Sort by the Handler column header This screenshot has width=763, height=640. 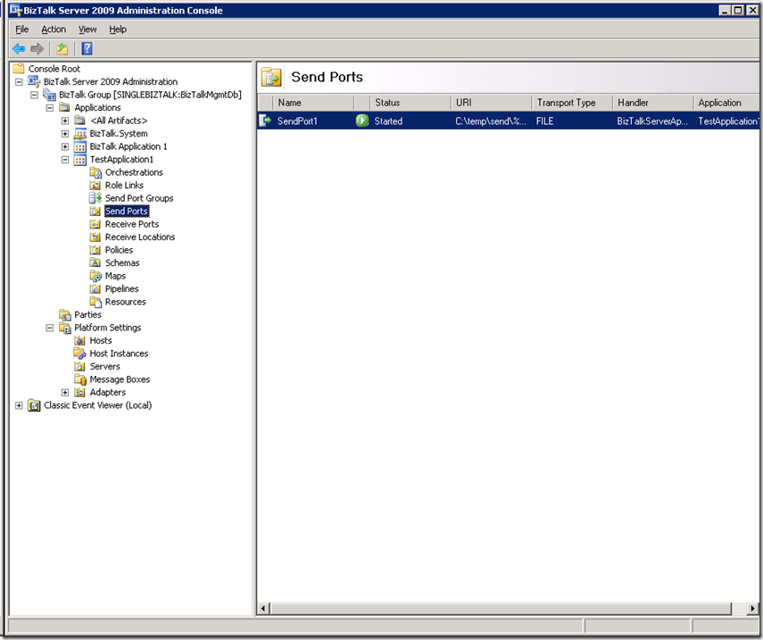pos(653,103)
